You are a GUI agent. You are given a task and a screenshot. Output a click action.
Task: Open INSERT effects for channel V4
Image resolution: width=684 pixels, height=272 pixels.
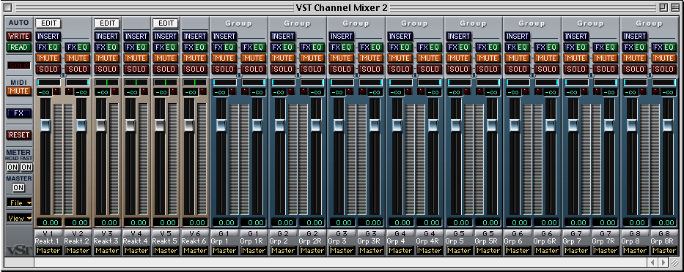(136, 36)
